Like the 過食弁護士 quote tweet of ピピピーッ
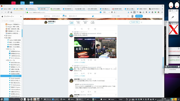Screen dimensions: 180x101 [89, 92]
